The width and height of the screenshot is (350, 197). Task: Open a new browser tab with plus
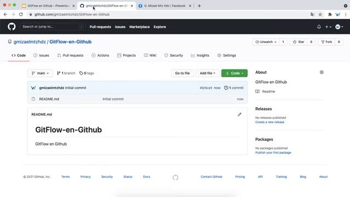pos(199,6)
